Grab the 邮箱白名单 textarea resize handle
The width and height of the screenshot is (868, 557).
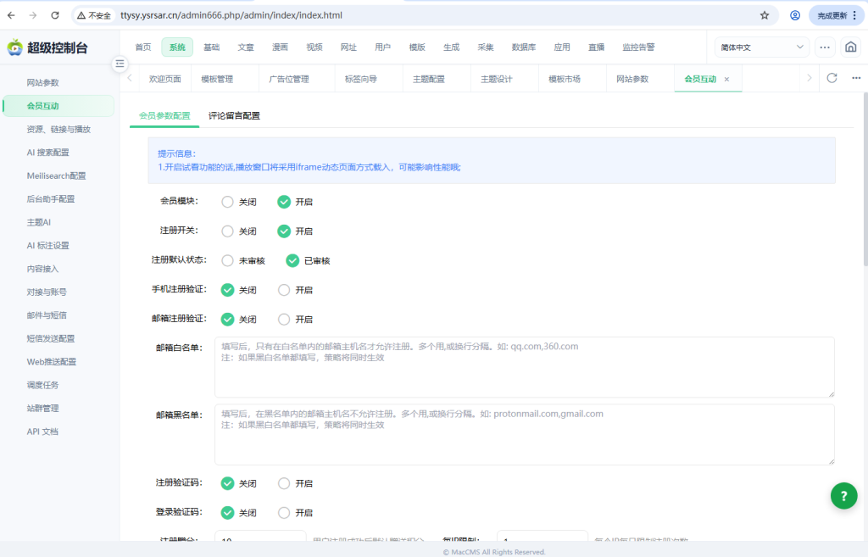(831, 394)
